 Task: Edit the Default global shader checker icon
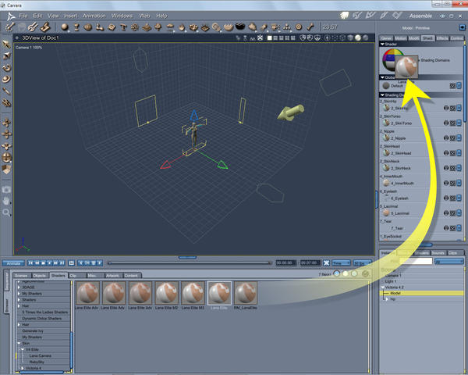click(452, 86)
